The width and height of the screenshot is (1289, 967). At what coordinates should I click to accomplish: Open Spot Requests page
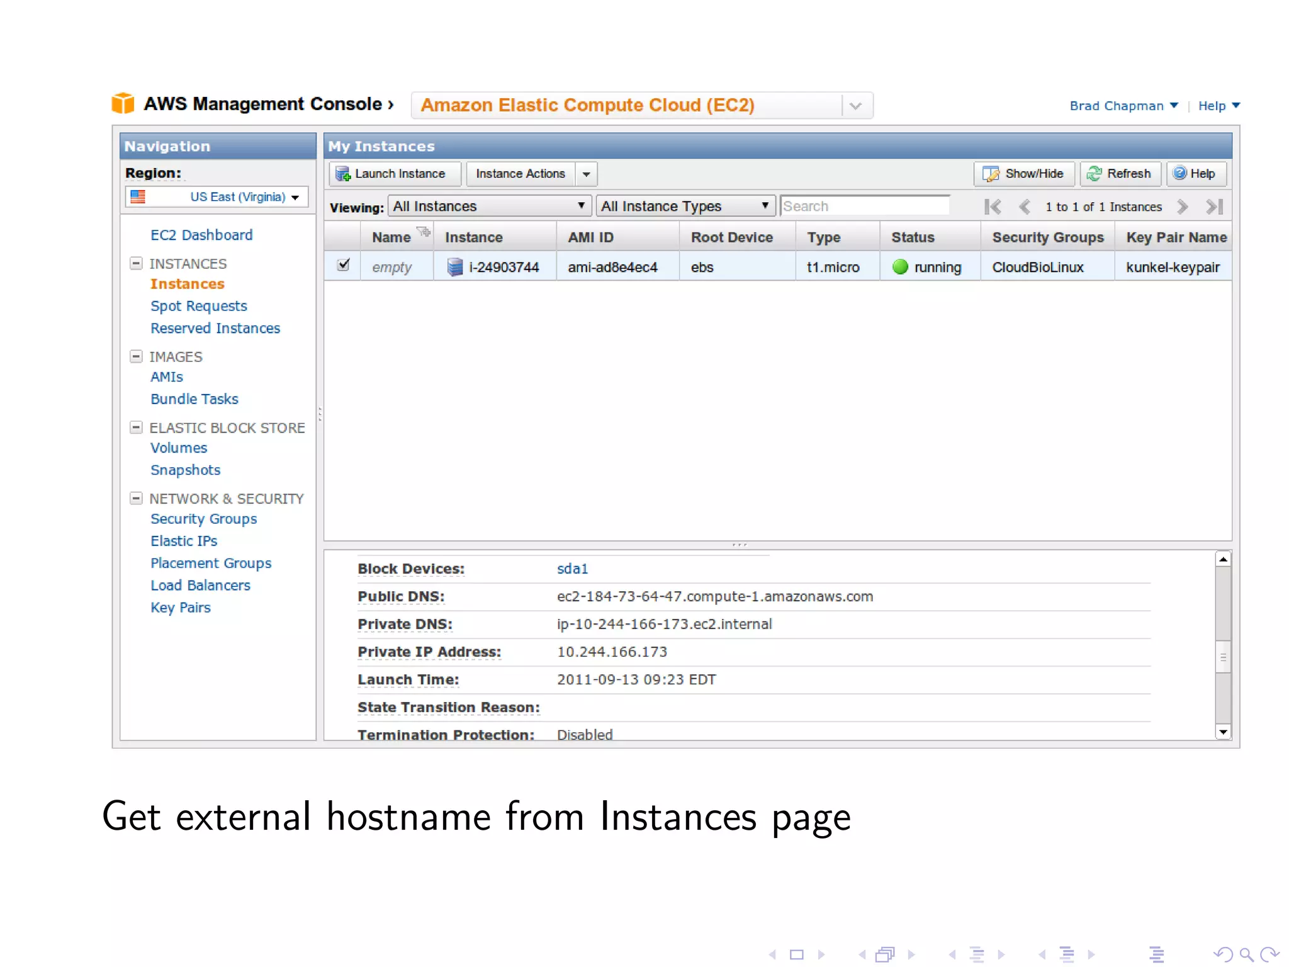click(x=198, y=306)
